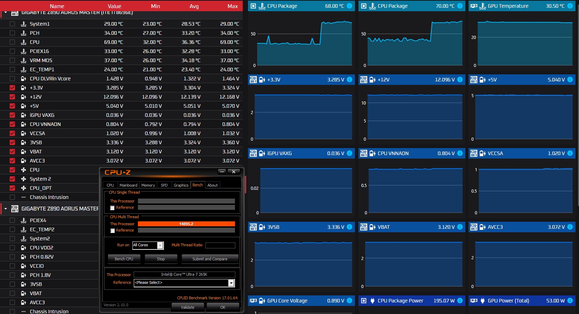Uncheck the +12V sensor checkbox
The image size is (579, 314).
click(x=12, y=97)
